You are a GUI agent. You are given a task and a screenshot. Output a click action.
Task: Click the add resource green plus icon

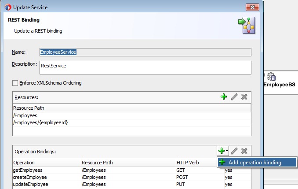[x=224, y=97]
